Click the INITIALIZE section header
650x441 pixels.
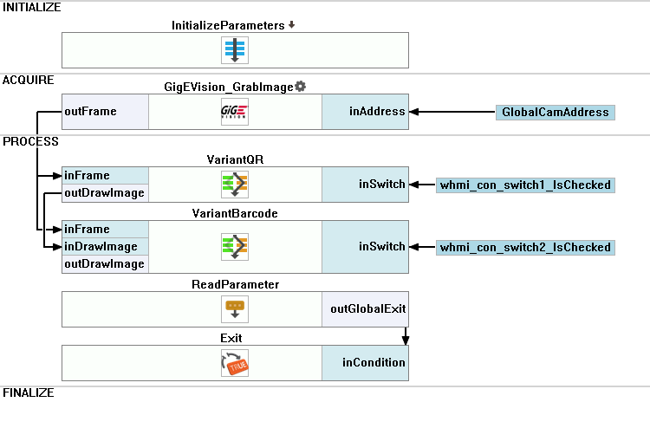(31, 7)
